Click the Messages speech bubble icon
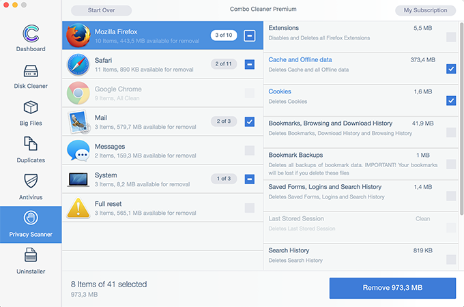The width and height of the screenshot is (464, 307). pos(78,150)
